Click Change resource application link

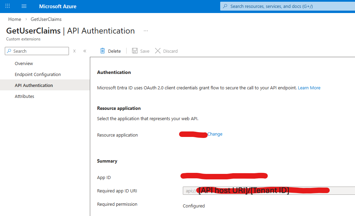pyautogui.click(x=215, y=134)
